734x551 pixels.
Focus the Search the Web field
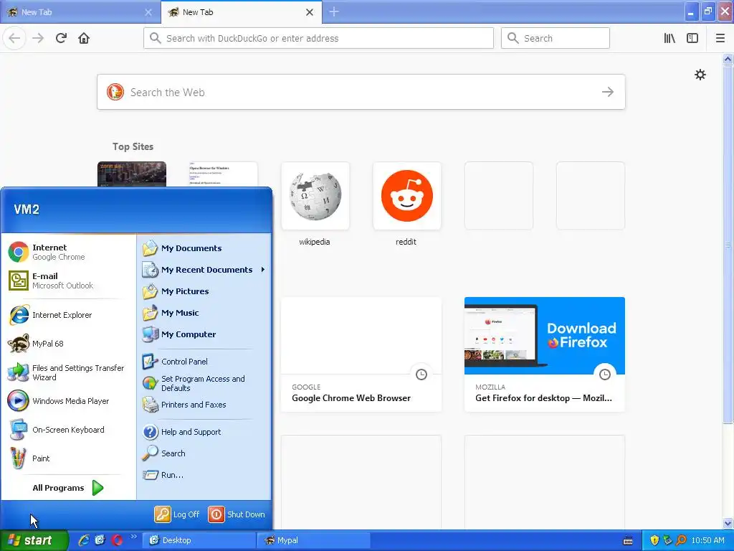coord(361,92)
